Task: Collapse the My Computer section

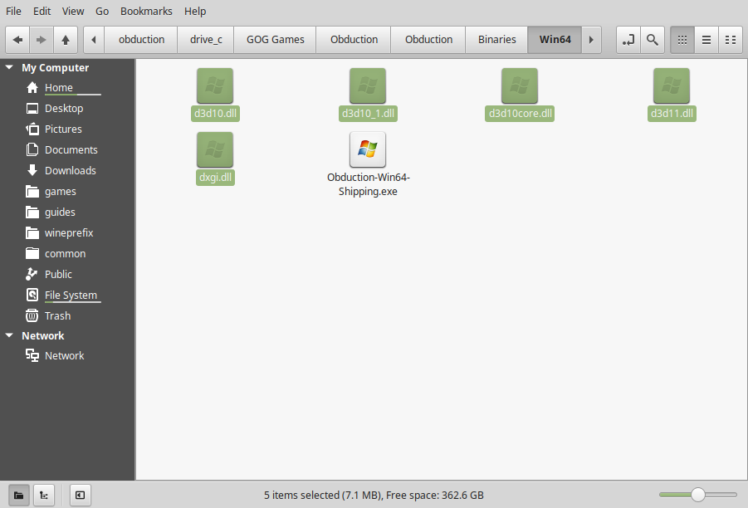Action: pyautogui.click(x=9, y=68)
